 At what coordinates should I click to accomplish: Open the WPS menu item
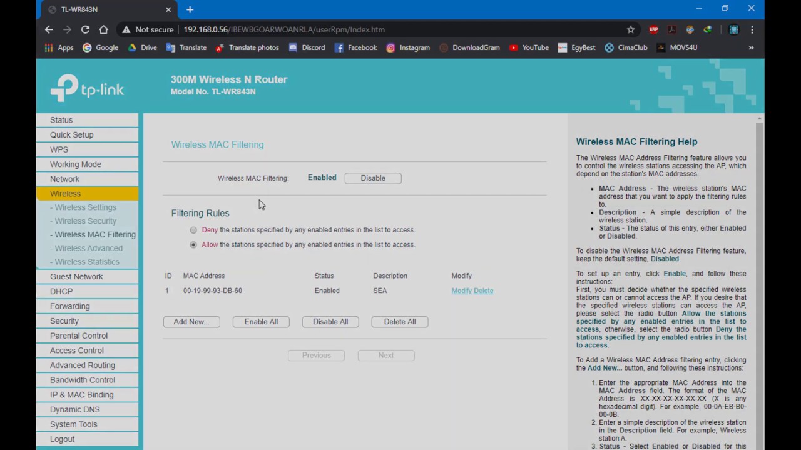[x=87, y=149]
